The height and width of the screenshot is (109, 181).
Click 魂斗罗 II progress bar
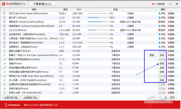click(x=98, y=18)
